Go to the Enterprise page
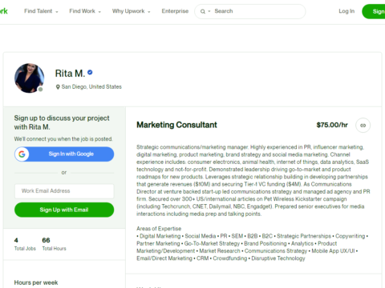Viewport: 385px width, 288px height. (x=175, y=11)
